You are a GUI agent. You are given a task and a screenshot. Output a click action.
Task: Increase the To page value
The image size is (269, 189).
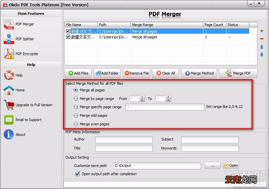coord(168,97)
